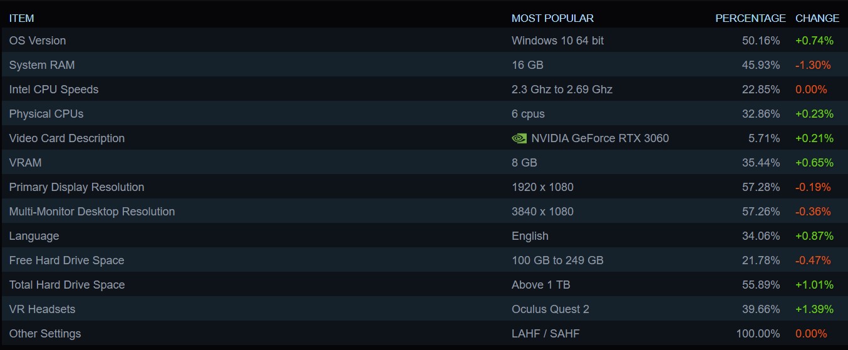This screenshot has height=350, width=848.
Task: Click the Oculus Quest 2 entry
Action: 551,309
